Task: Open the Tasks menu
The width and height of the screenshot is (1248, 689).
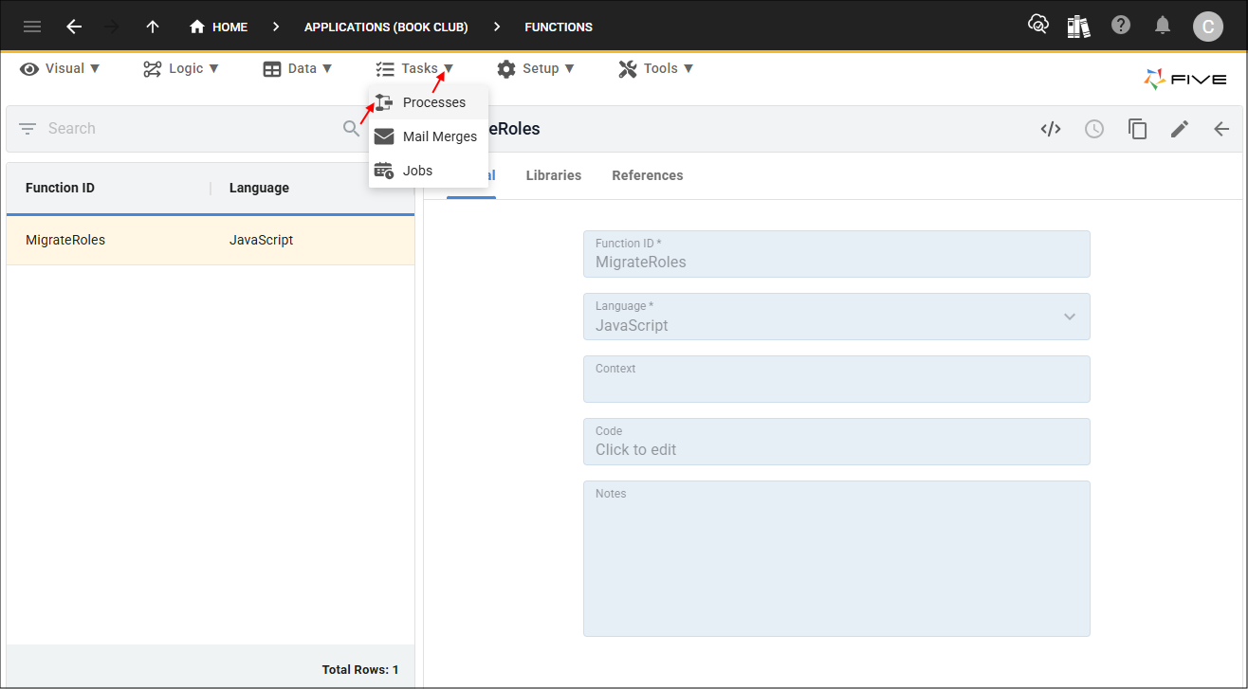Action: (x=414, y=68)
